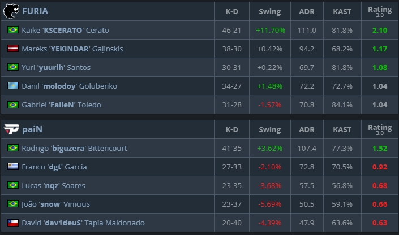Click the FURIA panther team logo
399x235 pixels.
[11, 10]
